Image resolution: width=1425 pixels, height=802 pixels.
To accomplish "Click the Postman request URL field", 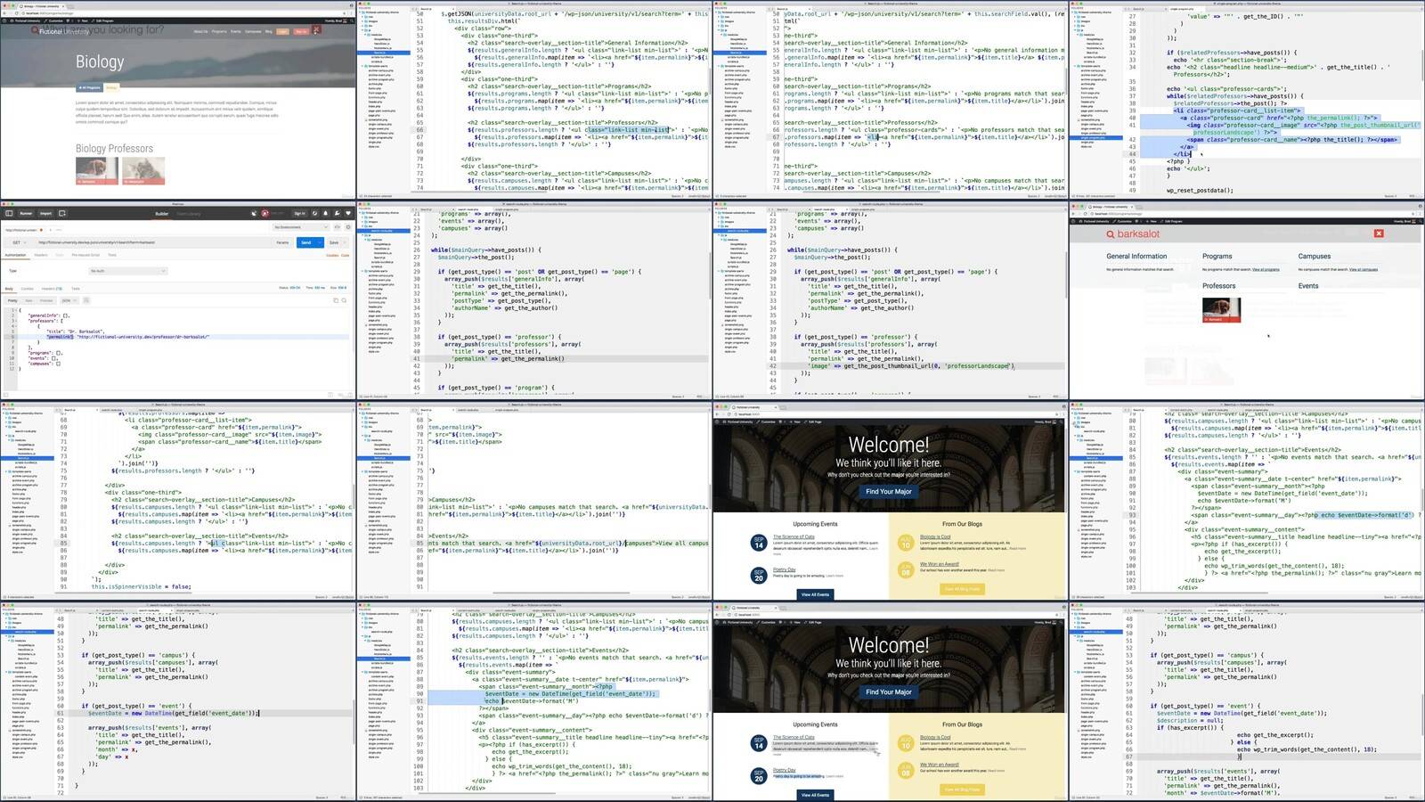I will click(x=151, y=242).
